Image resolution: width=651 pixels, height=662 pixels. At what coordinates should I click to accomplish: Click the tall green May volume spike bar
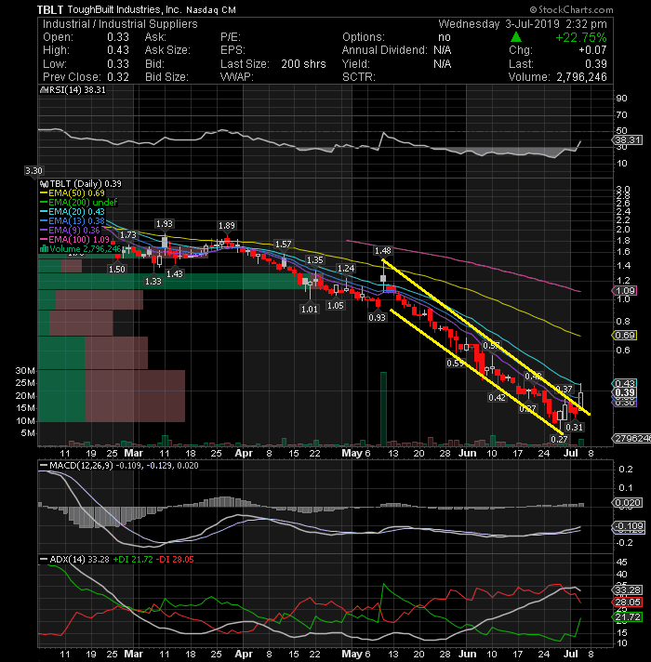point(383,409)
